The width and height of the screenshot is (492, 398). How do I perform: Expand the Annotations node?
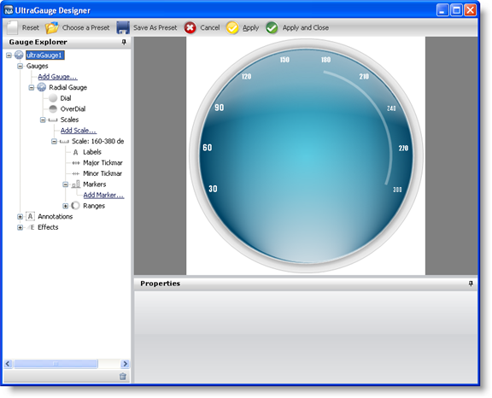coord(20,217)
